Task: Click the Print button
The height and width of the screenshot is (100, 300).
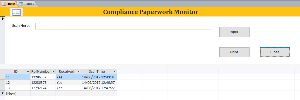Action: 234,52
